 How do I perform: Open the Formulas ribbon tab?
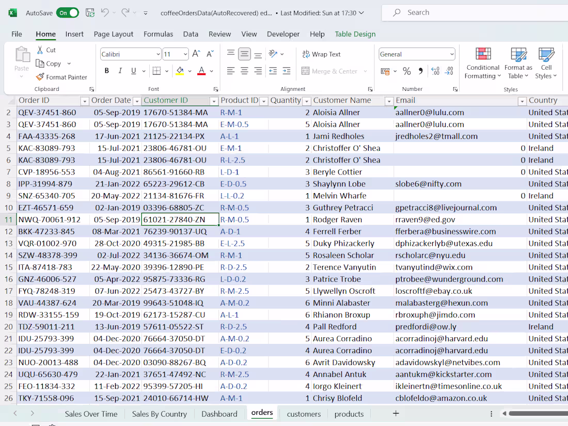click(x=158, y=34)
